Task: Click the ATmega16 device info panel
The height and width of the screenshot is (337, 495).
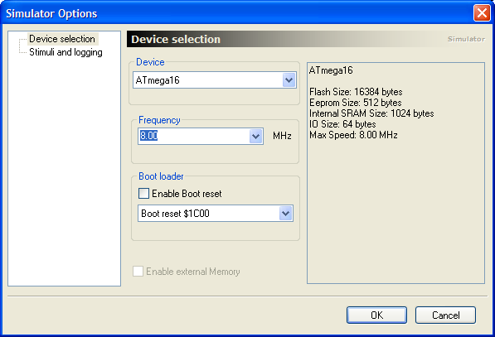Action: tap(396, 173)
